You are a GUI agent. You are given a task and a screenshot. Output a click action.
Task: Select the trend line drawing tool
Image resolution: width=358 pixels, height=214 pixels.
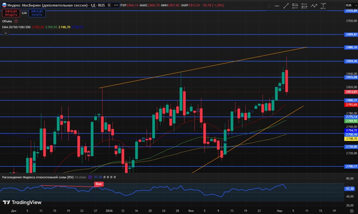(286, 6)
